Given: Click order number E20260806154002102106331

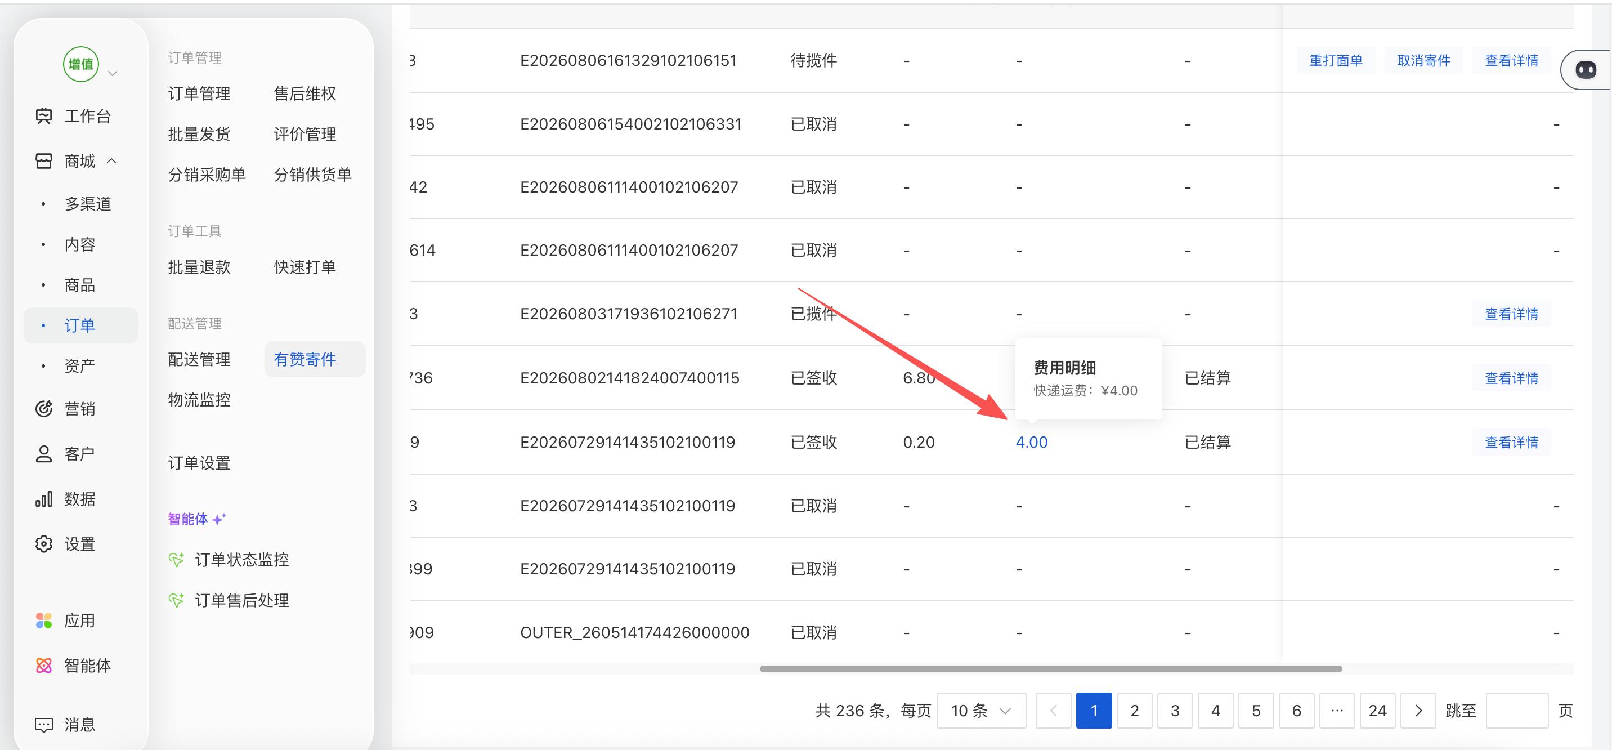Looking at the screenshot, I should 631,124.
